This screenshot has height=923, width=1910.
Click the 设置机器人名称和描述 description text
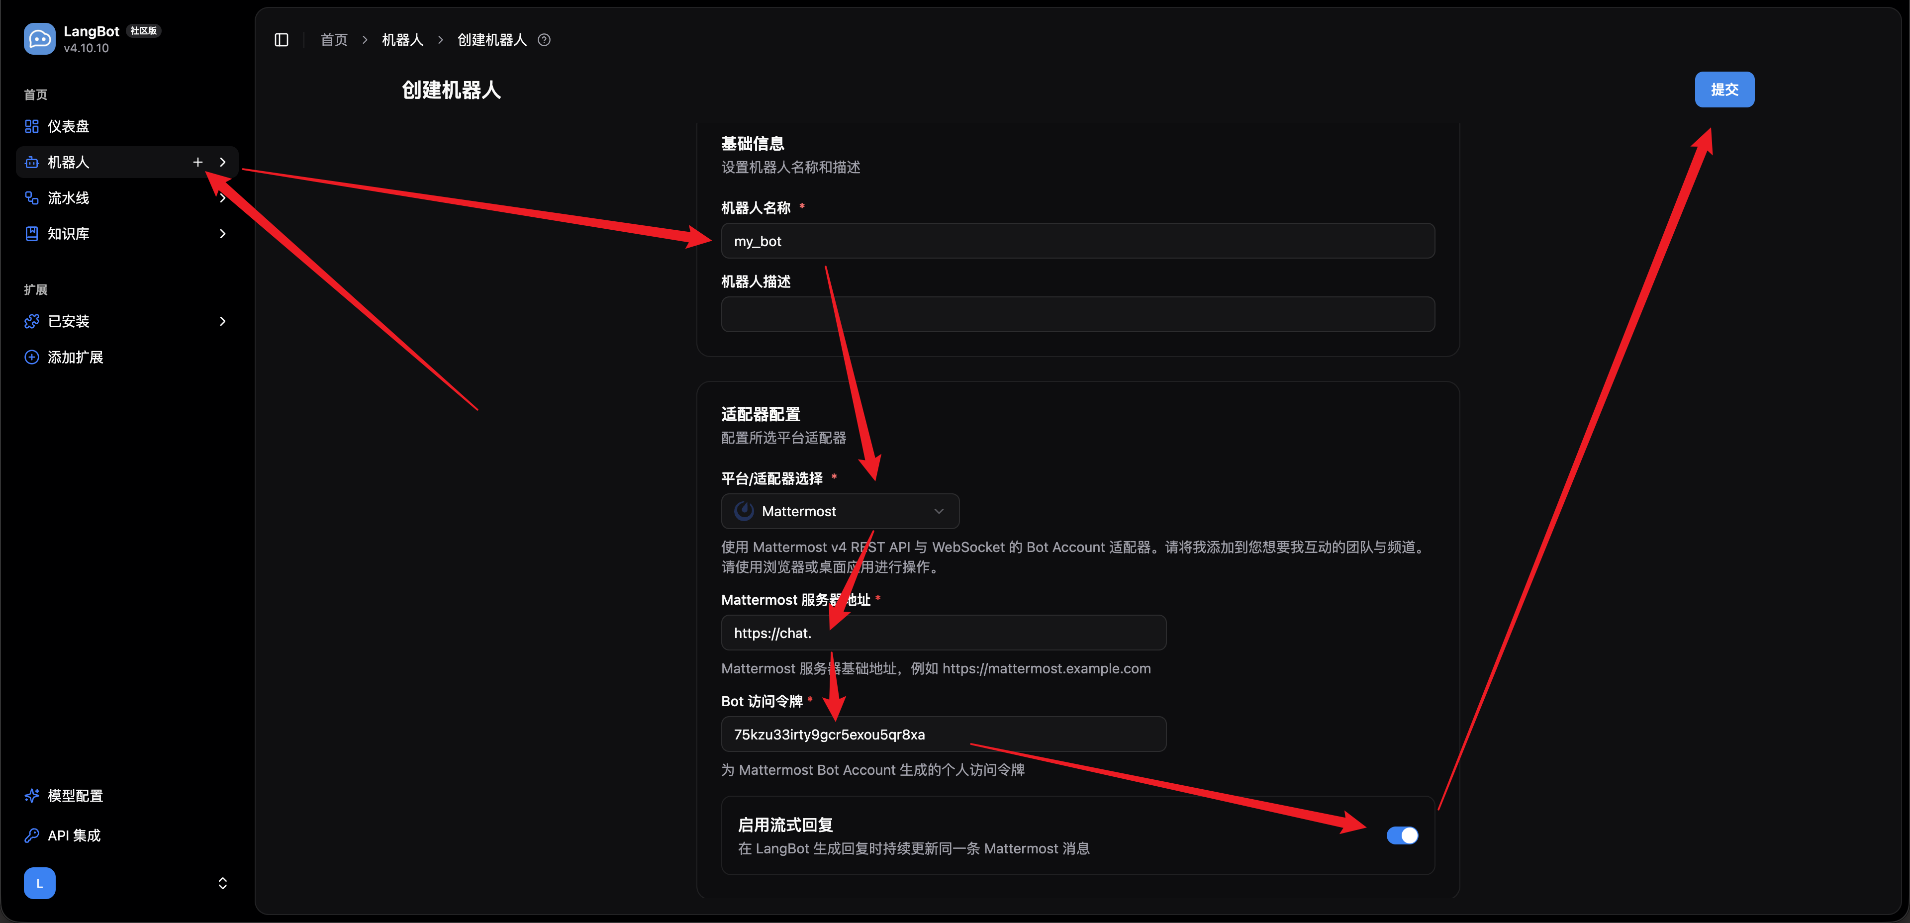(790, 168)
